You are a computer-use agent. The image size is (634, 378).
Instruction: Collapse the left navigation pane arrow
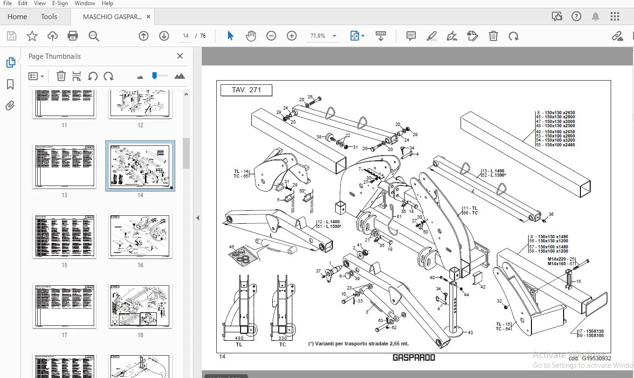pos(198,218)
